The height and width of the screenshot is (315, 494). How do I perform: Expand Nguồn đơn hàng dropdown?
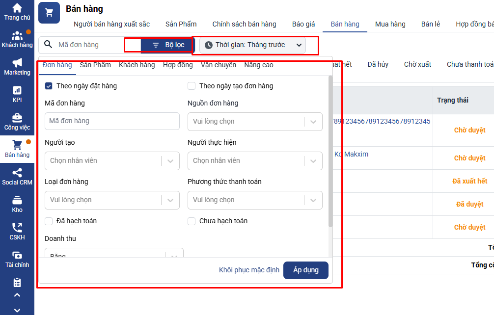pos(254,122)
